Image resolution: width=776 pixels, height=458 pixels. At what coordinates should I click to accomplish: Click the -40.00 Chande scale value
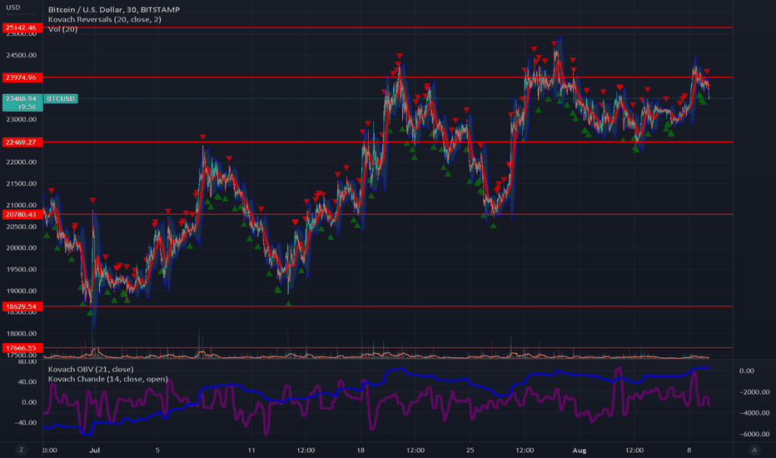tap(27, 423)
